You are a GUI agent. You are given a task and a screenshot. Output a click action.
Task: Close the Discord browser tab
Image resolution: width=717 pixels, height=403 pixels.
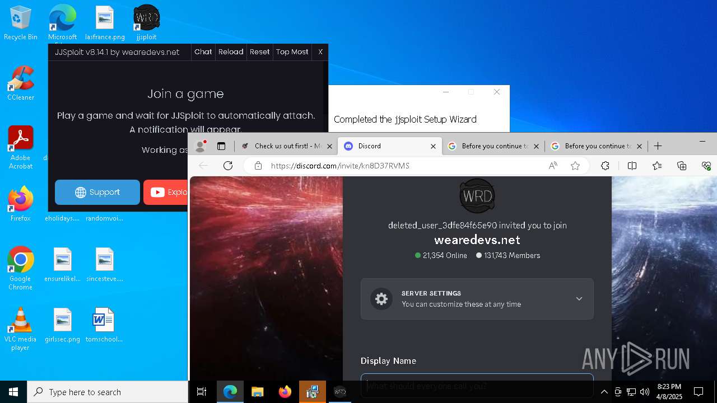(433, 146)
